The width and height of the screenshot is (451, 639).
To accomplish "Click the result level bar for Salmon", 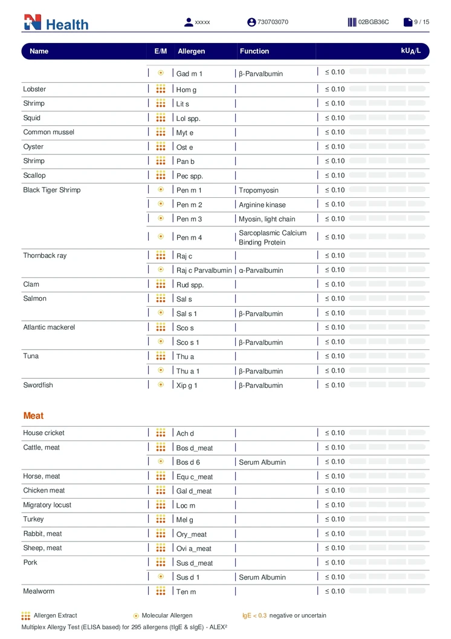I will click(x=387, y=298).
